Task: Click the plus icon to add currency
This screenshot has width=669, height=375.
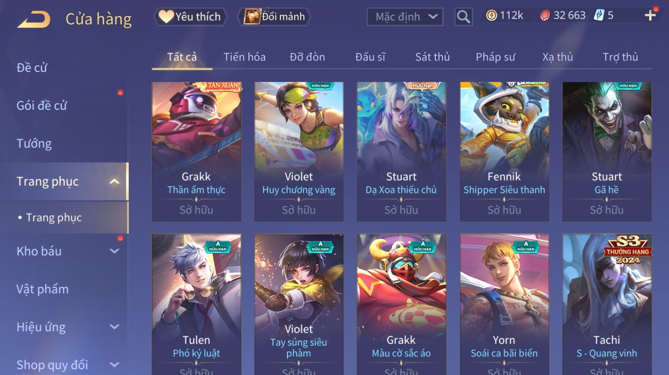Action: click(650, 16)
